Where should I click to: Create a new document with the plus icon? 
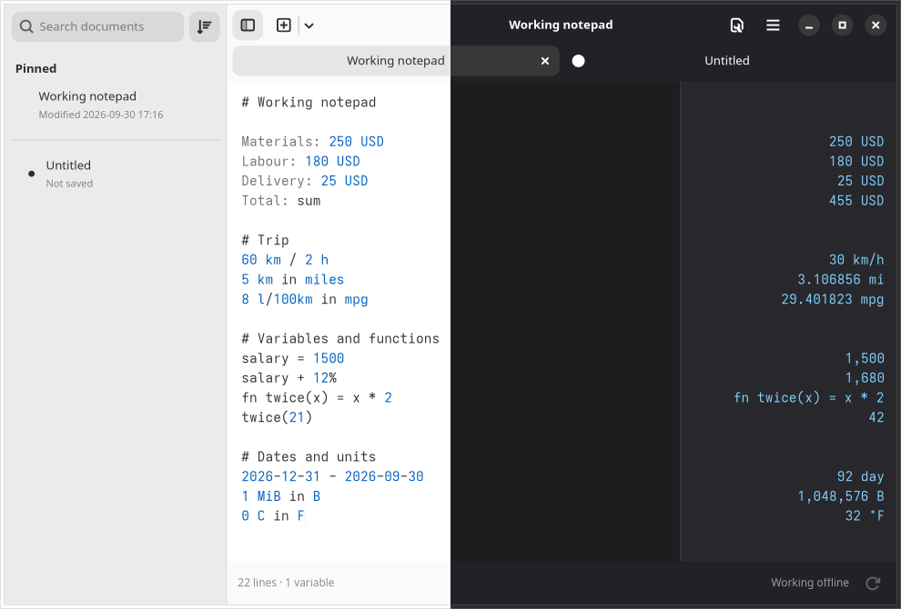(x=284, y=25)
